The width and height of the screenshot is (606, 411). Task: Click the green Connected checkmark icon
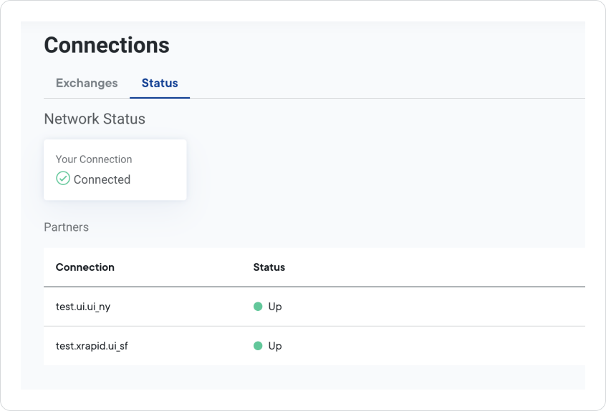[x=63, y=179]
